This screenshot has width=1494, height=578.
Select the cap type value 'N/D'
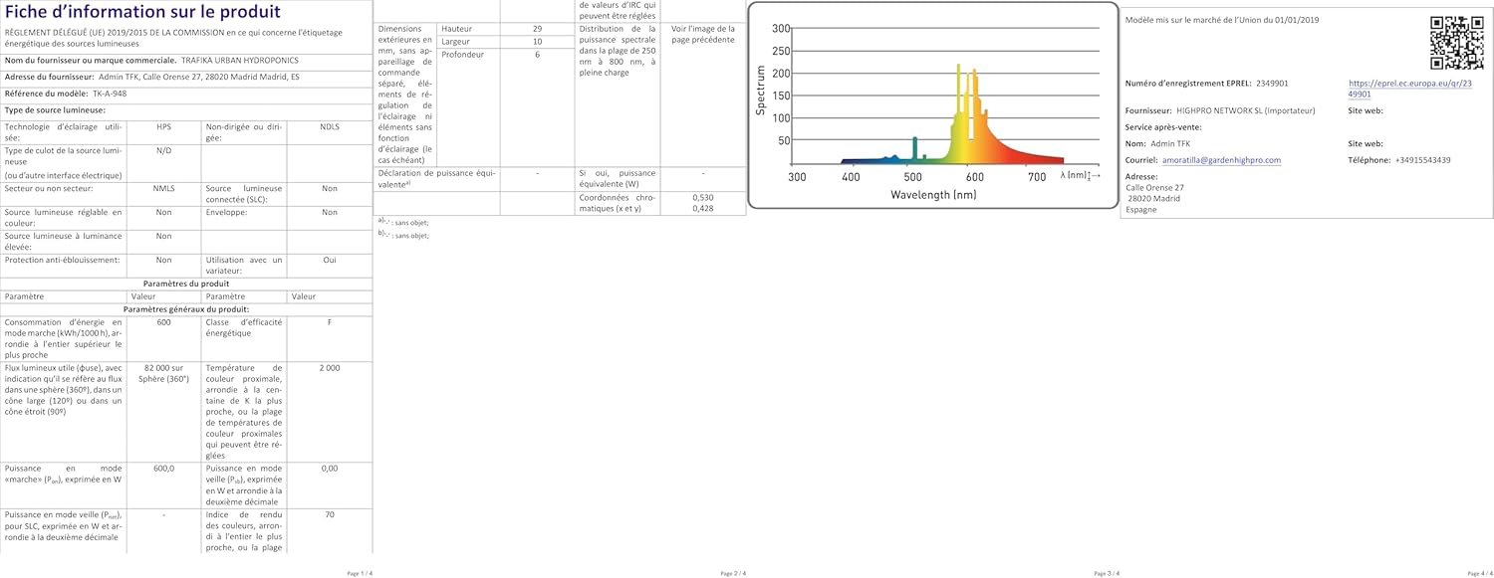pos(163,149)
